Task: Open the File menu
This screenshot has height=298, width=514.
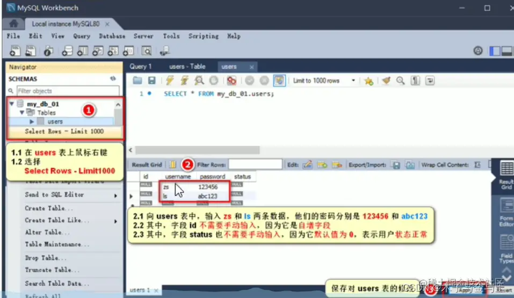Action: coord(13,36)
